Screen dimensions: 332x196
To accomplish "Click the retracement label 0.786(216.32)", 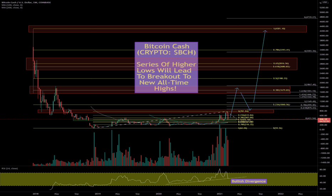I will [x=245, y=124].
